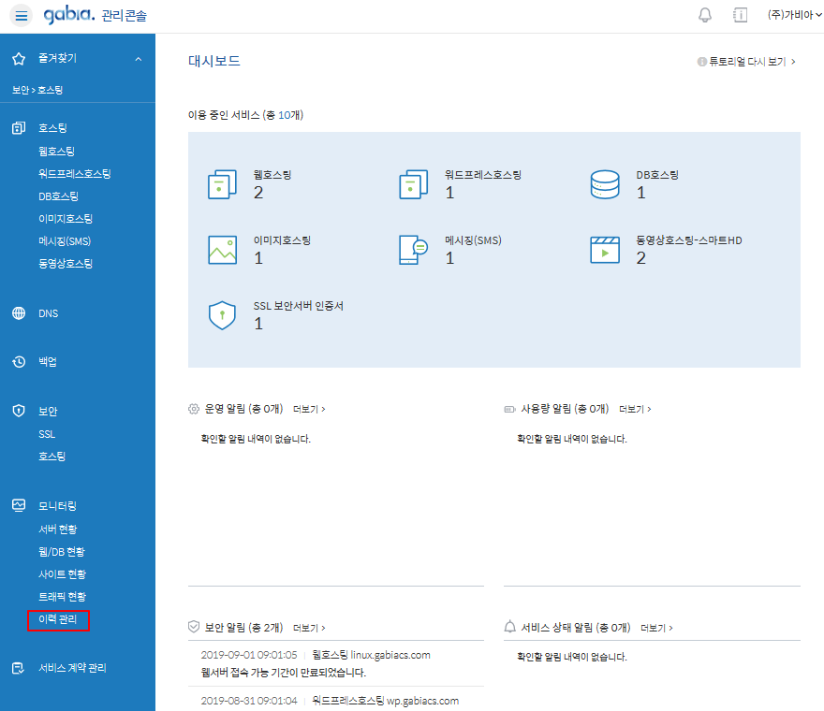The image size is (824, 711).
Task: Click 튜토리얼 다시 보기 link
Action: click(752, 62)
